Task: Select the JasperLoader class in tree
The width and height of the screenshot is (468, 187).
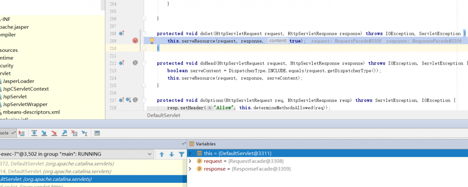Action: (18, 81)
